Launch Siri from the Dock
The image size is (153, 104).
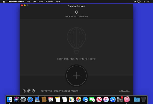[x=16, y=99]
